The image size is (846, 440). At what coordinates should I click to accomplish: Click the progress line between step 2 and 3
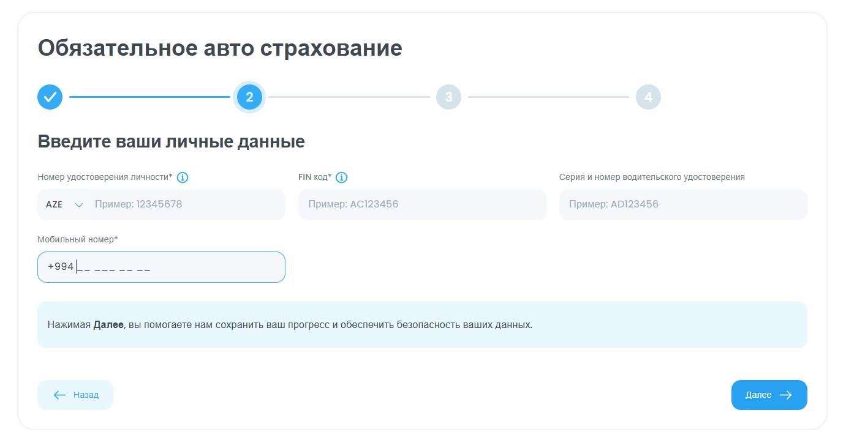pos(349,97)
